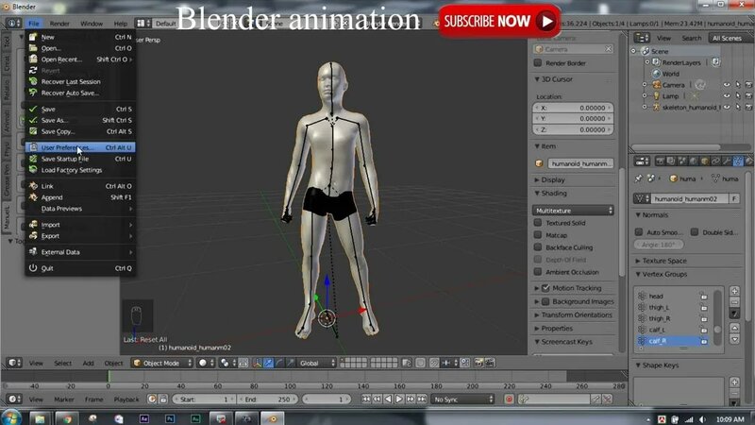Open the Import submenu
The width and height of the screenshot is (755, 425).
pyautogui.click(x=80, y=225)
